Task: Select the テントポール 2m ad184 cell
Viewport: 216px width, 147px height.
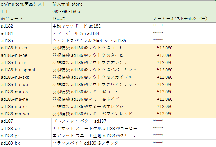Action: click(76, 33)
